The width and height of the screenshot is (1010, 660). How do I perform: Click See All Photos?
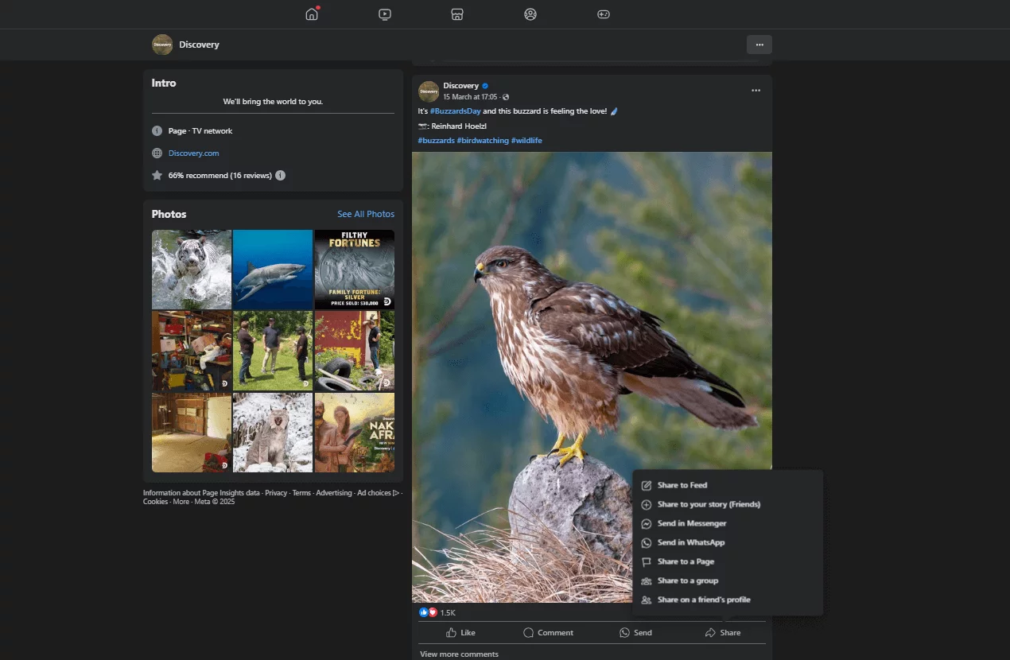(x=366, y=214)
